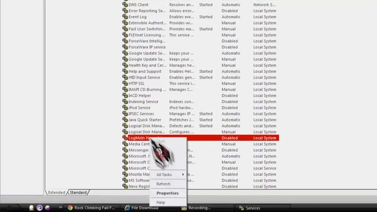Switch to File Download Internet Explorer window
Screen dimensions: 377x212
pos(141,208)
